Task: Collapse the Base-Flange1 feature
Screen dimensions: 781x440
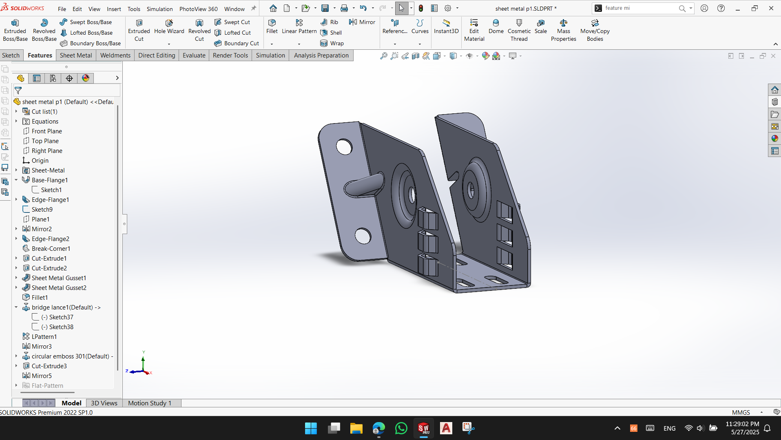Action: click(x=16, y=180)
